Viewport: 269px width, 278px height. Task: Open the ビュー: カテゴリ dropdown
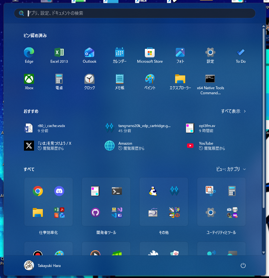pyautogui.click(x=231, y=169)
